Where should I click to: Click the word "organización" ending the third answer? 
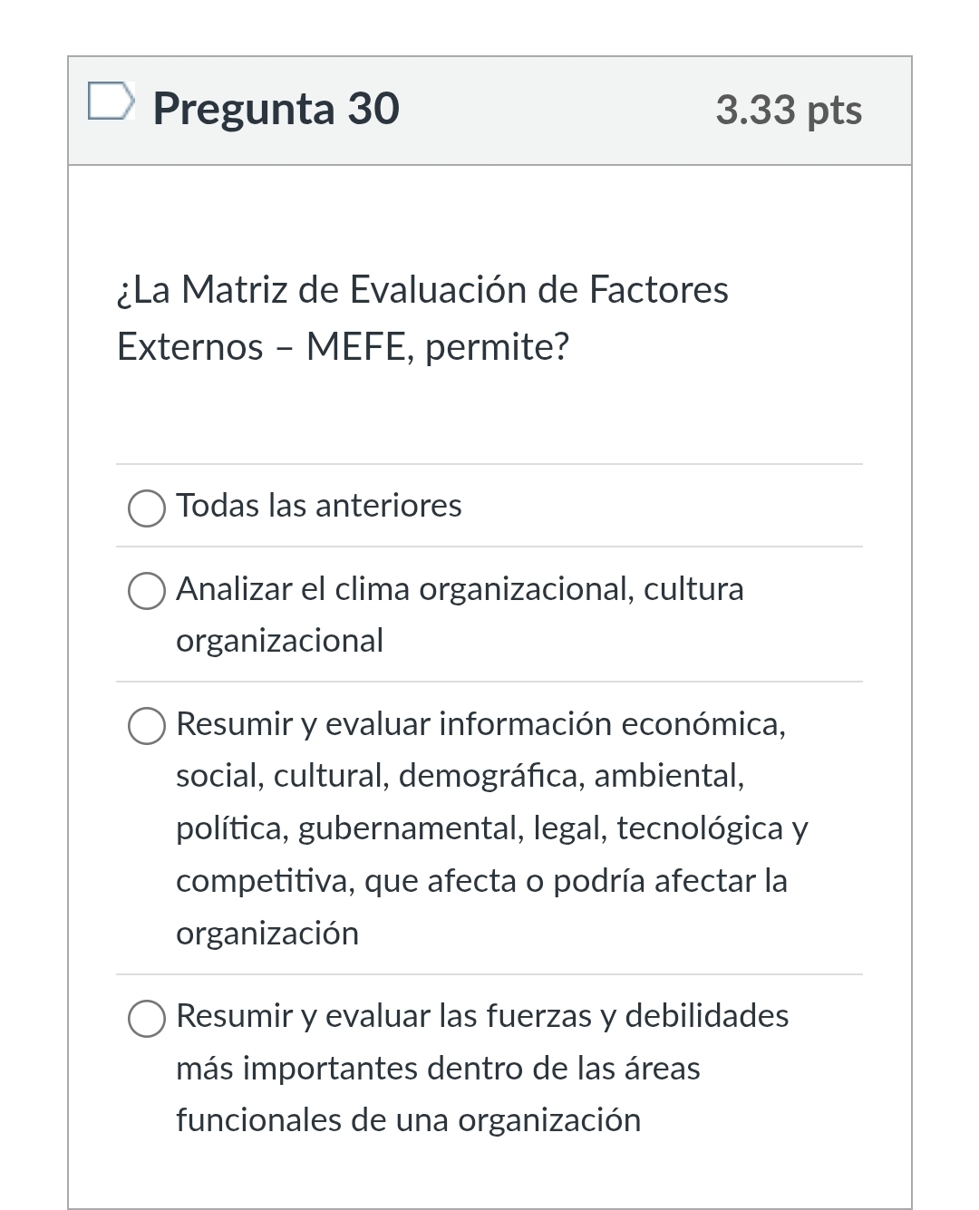click(267, 934)
